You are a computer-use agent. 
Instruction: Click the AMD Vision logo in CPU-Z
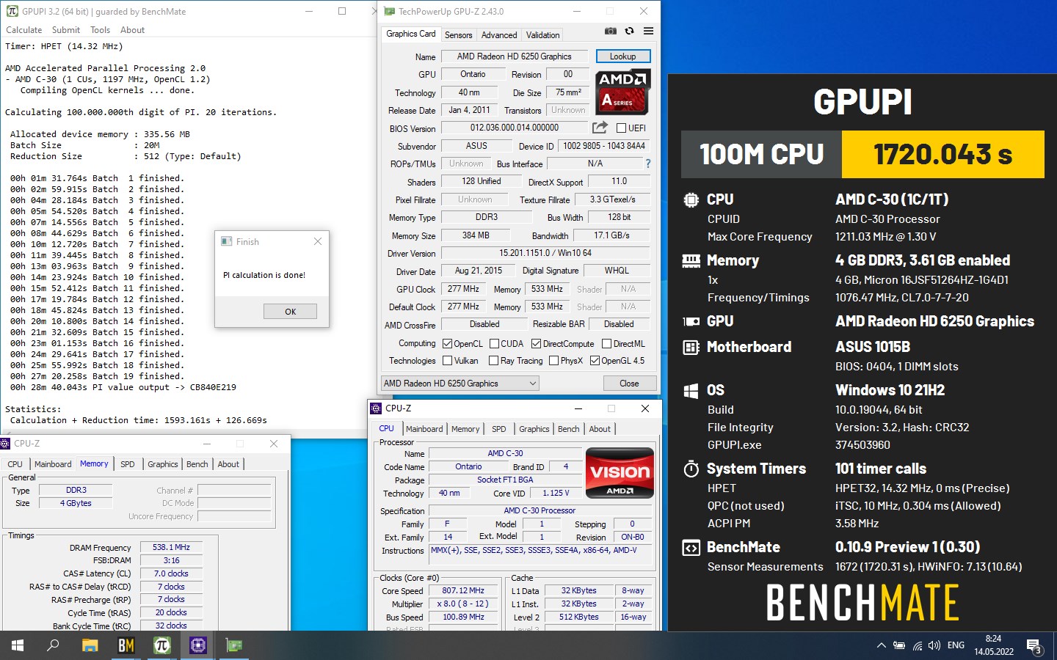pyautogui.click(x=620, y=473)
